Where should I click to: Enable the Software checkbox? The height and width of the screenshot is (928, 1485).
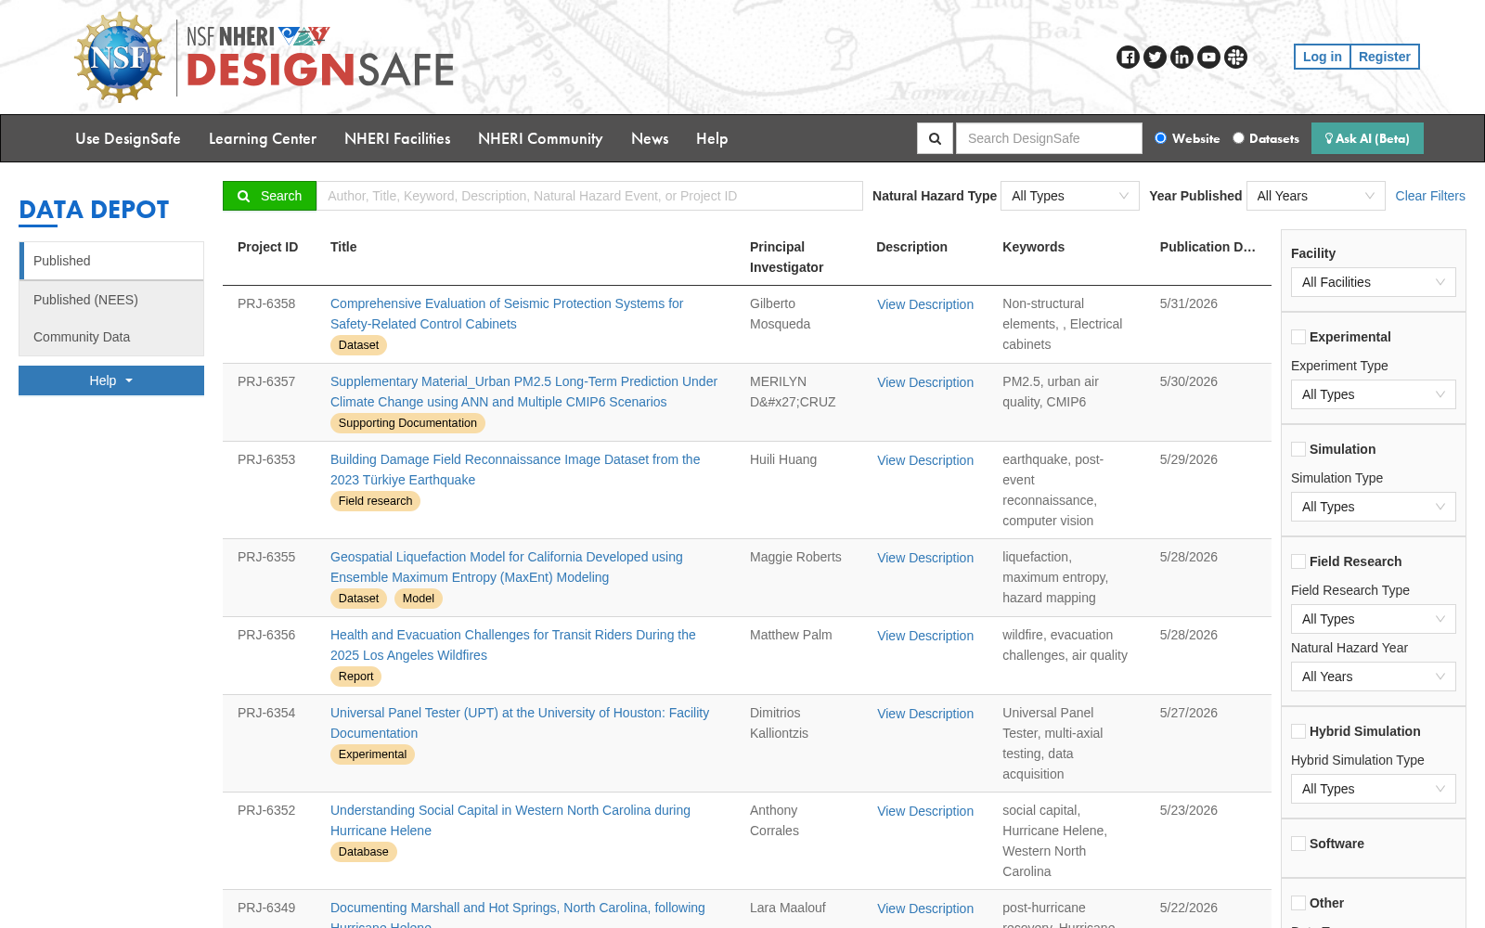pos(1298,844)
